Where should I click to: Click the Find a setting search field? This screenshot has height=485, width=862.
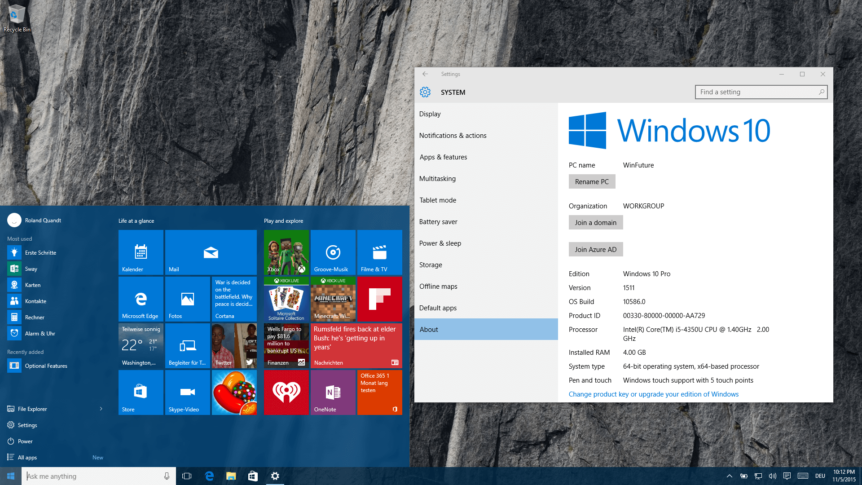[x=756, y=92]
